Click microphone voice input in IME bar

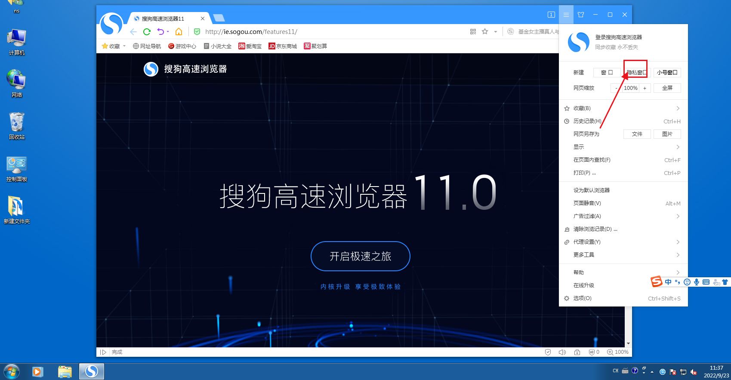[697, 282]
